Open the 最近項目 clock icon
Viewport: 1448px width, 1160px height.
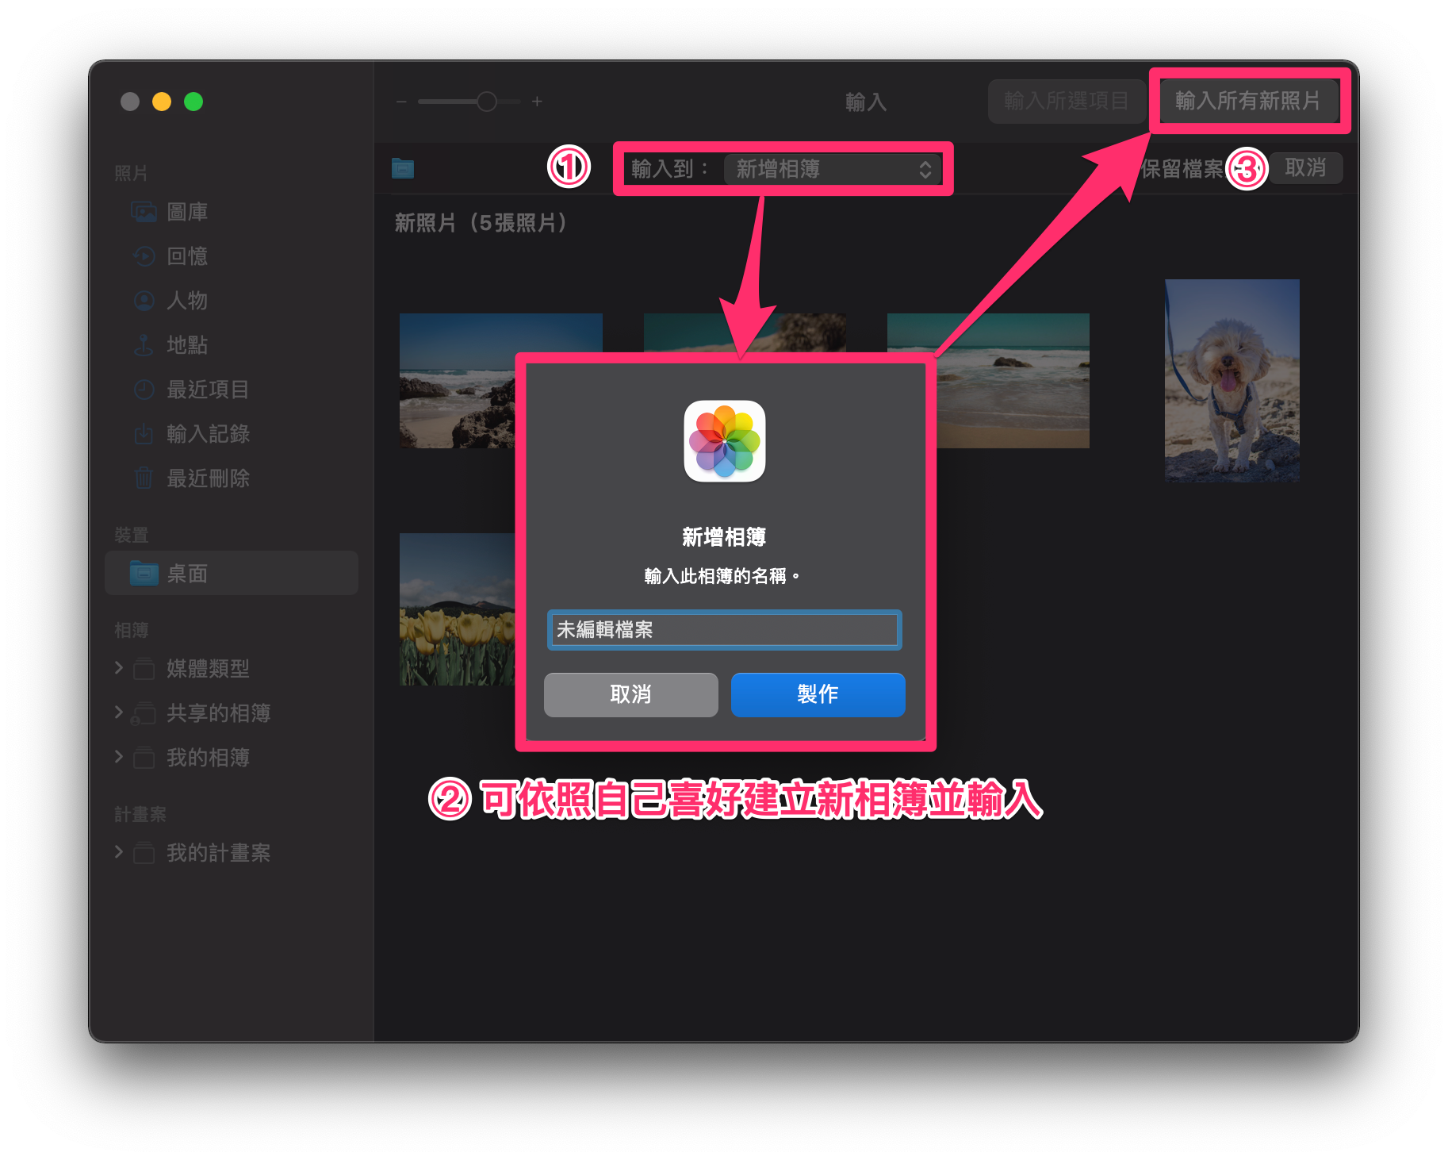[x=144, y=390]
